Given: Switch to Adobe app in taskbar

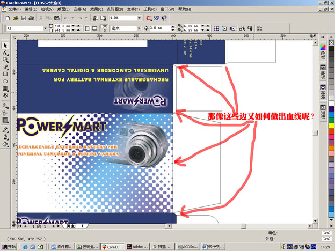Looking at the screenshot, I should click(137, 247).
